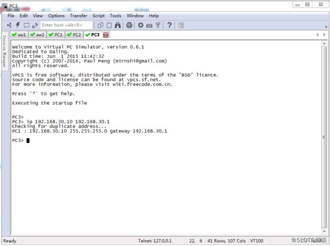330x246 pixels.
Task: Open the Session Manager connect icon
Action: 9,25
